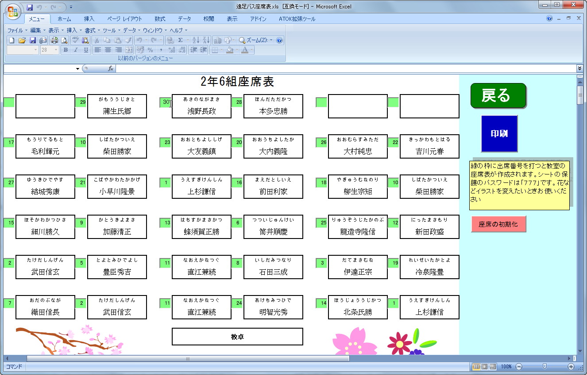Viewport: 587px width, 375px height.
Task: Open the Print Preview tool
Action: coord(64,40)
